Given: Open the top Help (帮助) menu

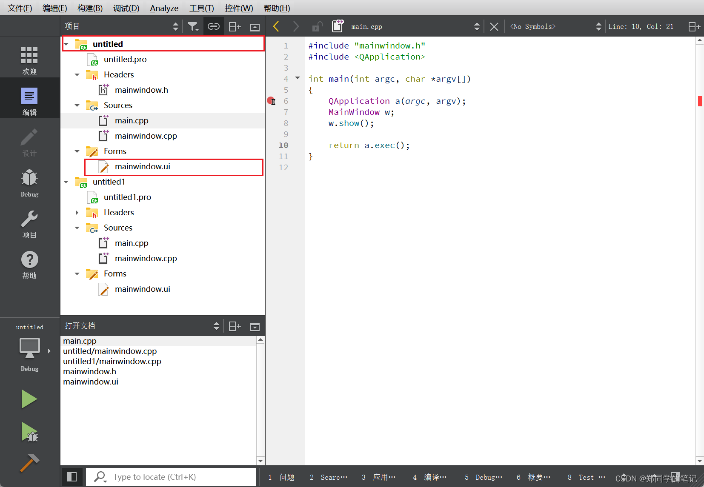Looking at the screenshot, I should [277, 8].
